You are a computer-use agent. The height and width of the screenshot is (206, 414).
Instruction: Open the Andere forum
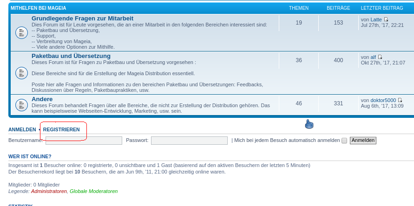(42, 99)
